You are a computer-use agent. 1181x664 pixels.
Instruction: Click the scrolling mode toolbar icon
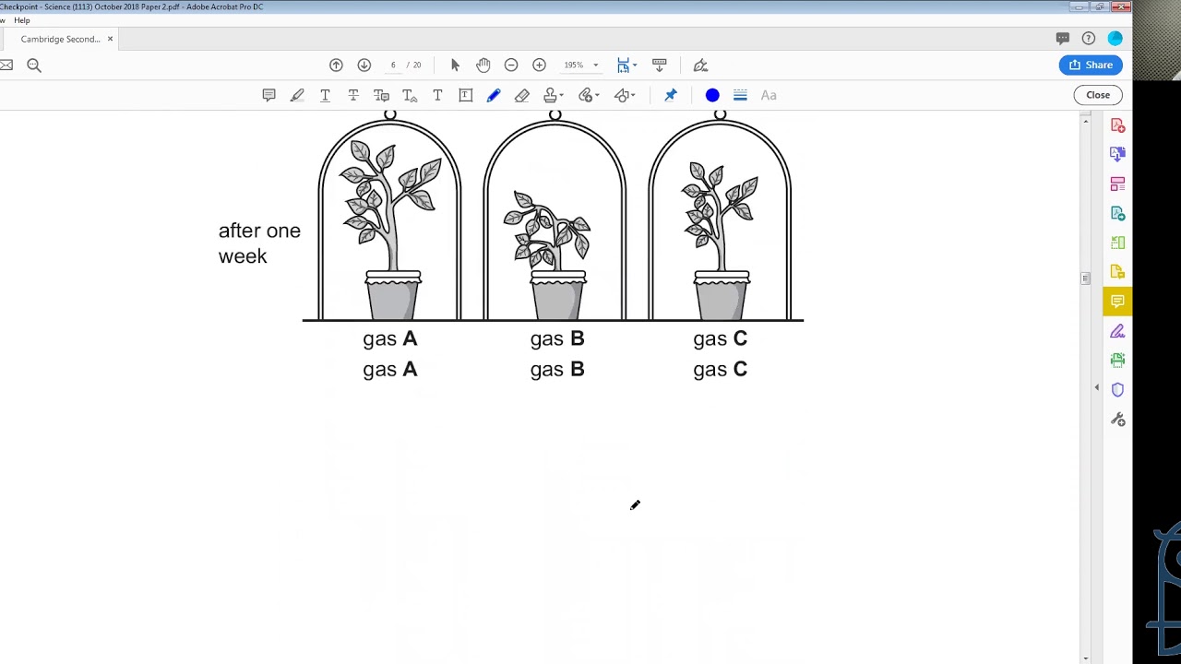tap(659, 65)
